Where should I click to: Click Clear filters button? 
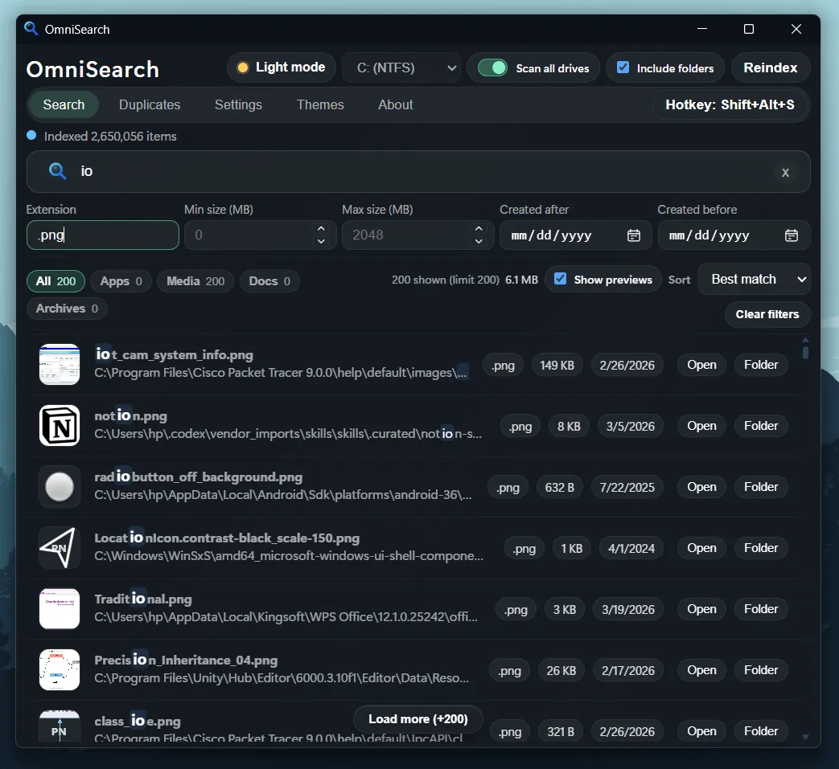pos(767,314)
